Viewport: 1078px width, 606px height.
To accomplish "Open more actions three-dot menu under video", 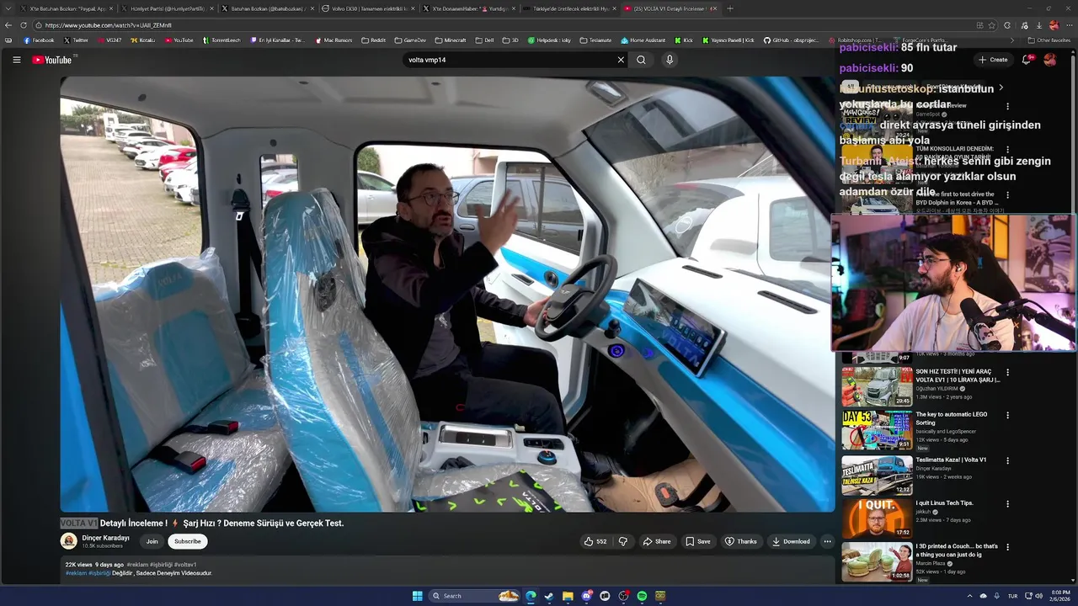I will 827,541.
